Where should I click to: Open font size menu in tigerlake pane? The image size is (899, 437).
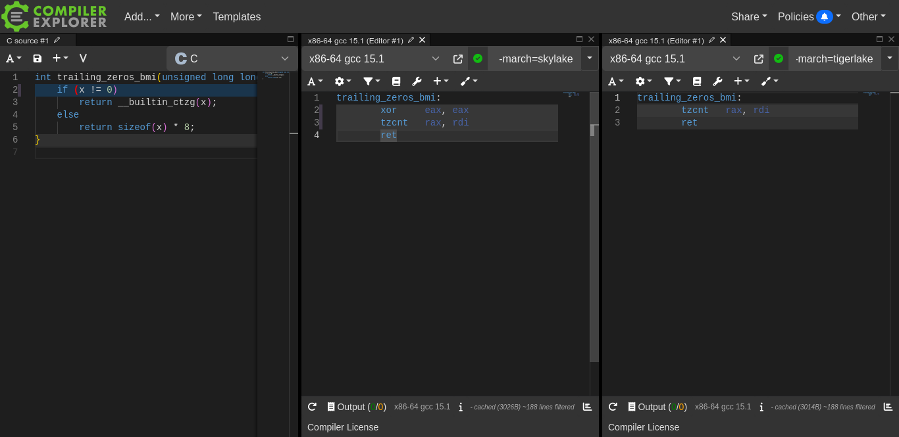point(615,81)
